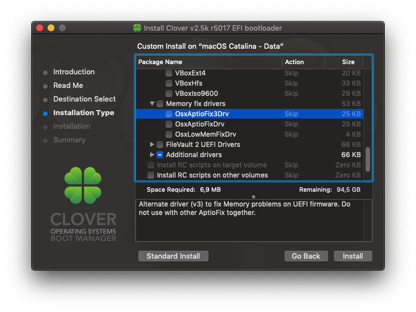416x312 pixels.
Task: Click the package list vertical scrollbar thumb
Action: 368,159
